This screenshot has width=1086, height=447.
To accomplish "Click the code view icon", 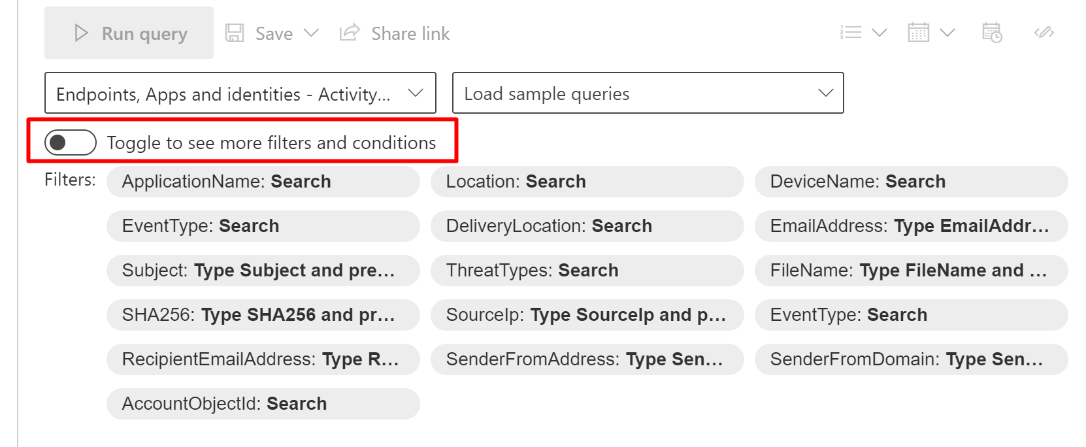I will click(1044, 33).
